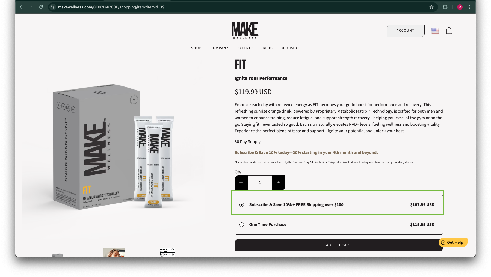Screen dimensions: 491x277
Task: Select Subscribe & Save 10% radio option
Action: click(x=242, y=205)
